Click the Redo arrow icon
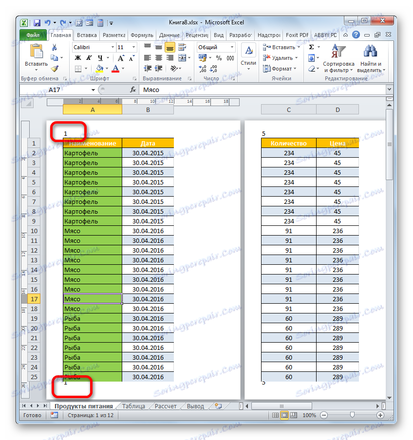The width and height of the screenshot is (413, 440). point(63,23)
